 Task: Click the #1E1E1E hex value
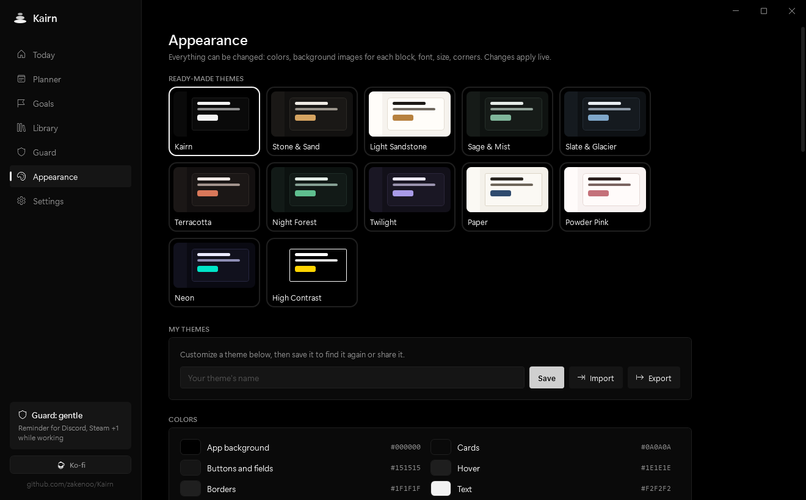pyautogui.click(x=656, y=468)
